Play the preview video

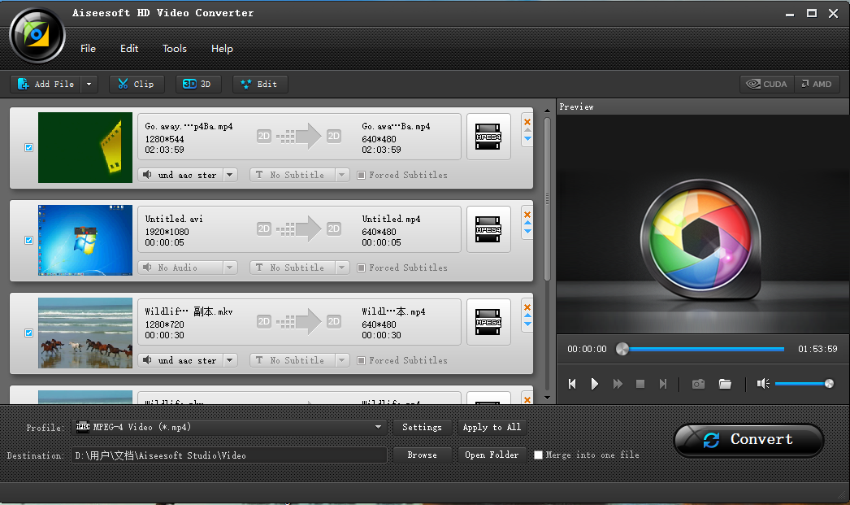pos(595,384)
